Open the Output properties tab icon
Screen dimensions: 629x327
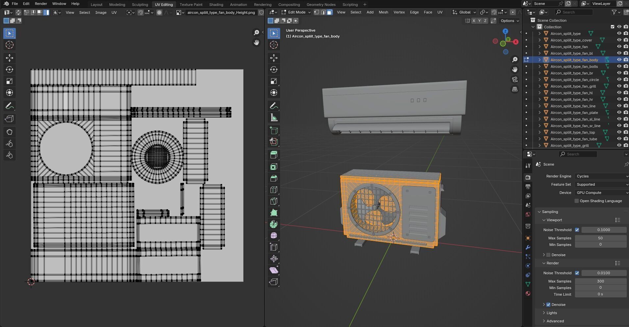point(528,187)
